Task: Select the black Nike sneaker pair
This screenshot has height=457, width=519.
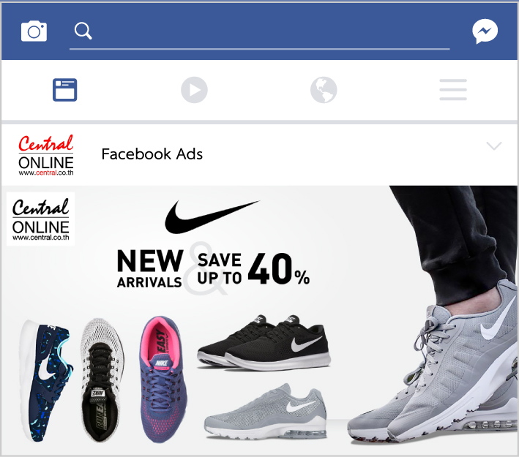Action: click(x=264, y=342)
